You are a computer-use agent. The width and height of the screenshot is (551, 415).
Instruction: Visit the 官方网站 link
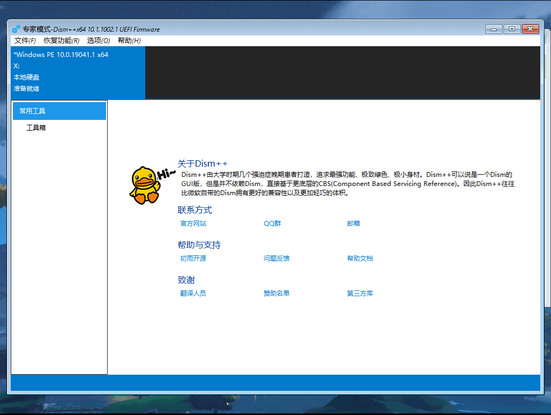193,223
